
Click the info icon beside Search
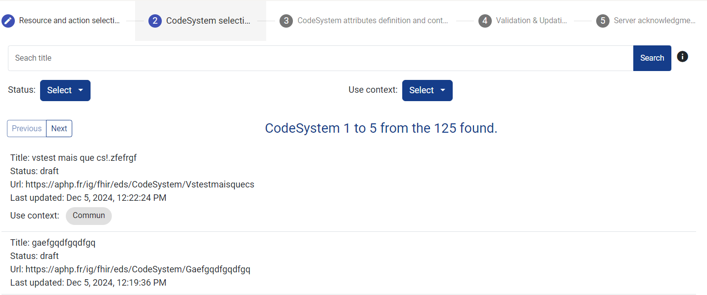coord(682,57)
